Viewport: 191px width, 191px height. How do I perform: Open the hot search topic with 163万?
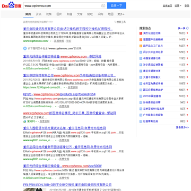pyautogui.click(x=152, y=33)
